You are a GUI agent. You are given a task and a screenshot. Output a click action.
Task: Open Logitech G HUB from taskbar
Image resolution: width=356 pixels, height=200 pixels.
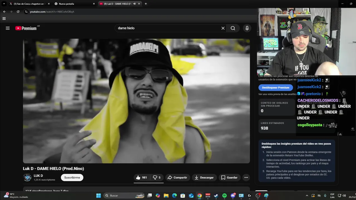[249, 196]
